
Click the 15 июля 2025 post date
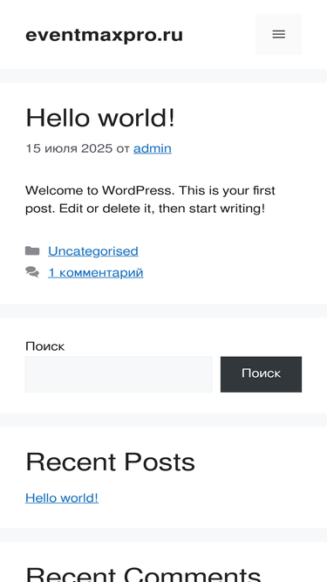69,148
